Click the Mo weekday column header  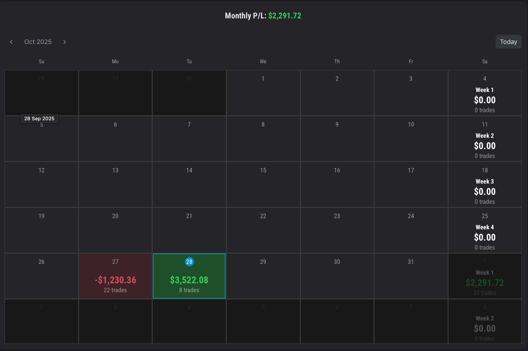(115, 61)
